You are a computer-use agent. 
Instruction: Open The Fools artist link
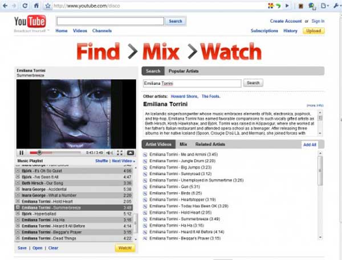(x=211, y=96)
